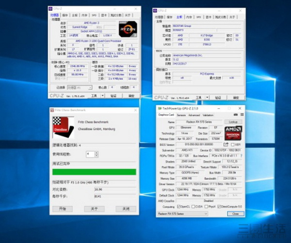Click the CPU-Z title bar icon of mainboard window
Screen dimensions: 291x243
click(x=155, y=11)
